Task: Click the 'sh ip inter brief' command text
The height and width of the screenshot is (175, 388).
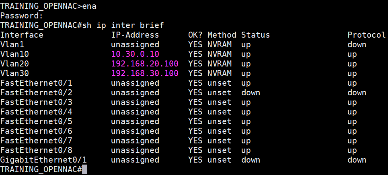Action: [123, 26]
